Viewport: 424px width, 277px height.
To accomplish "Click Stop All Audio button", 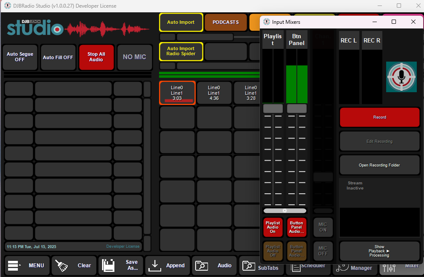I will click(x=96, y=57).
